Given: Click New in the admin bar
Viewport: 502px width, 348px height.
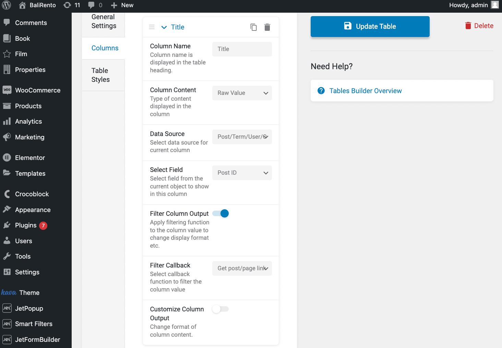Looking at the screenshot, I should click(127, 5).
